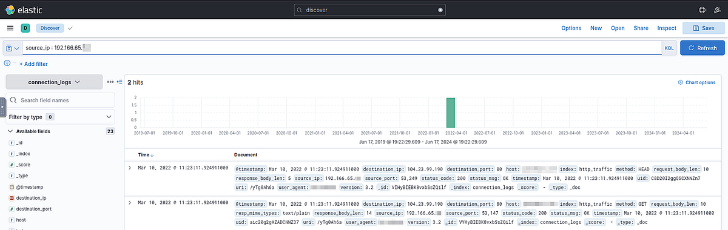Expand the Filter by type dropdown
The height and width of the screenshot is (230, 728).
(60, 117)
